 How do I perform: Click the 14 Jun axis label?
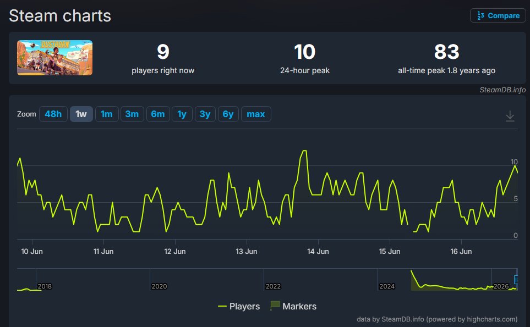click(318, 251)
